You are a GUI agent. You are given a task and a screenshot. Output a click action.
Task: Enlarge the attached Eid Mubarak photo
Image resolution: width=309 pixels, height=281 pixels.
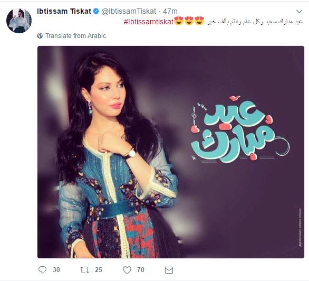click(171, 152)
